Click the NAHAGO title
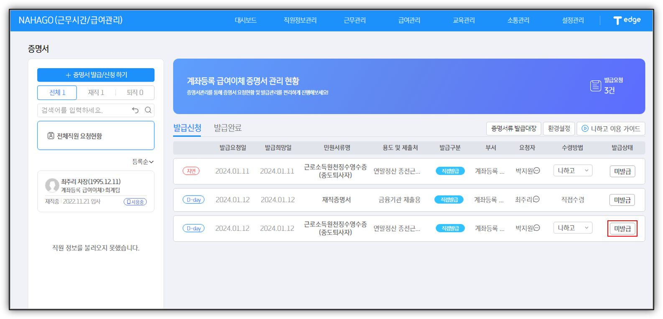Viewport: 663px width, 319px height. pos(70,20)
